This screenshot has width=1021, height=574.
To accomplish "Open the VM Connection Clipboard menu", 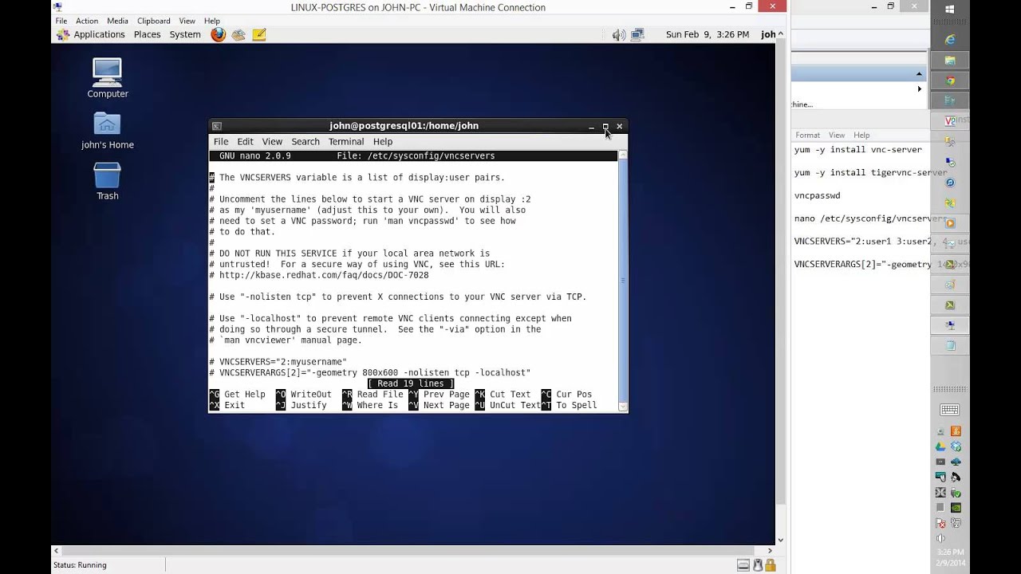I will (153, 21).
